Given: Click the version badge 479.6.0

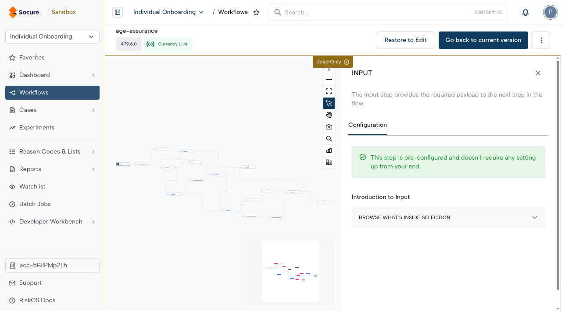Looking at the screenshot, I should click(x=129, y=44).
